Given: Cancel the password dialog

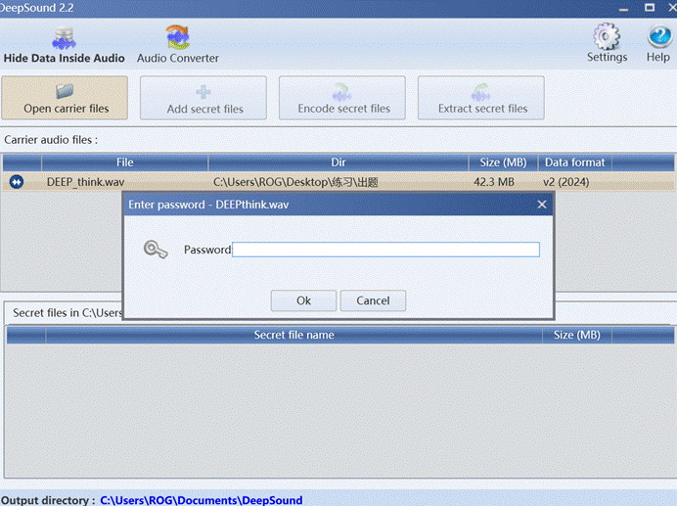Looking at the screenshot, I should [x=373, y=300].
